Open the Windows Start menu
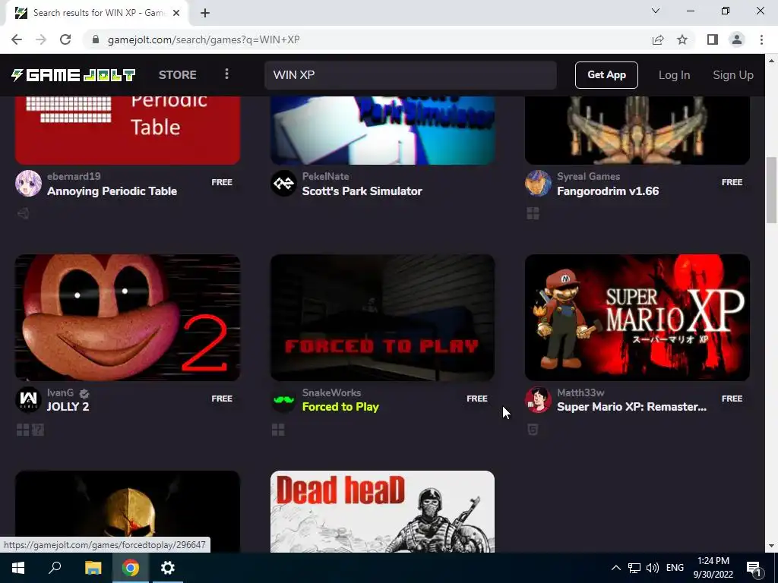This screenshot has height=583, width=778. click(x=18, y=568)
